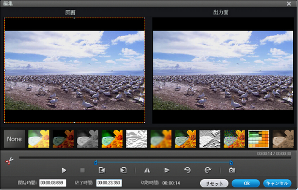Apply the brightened butterfly effect thumbnail
The image size is (298, 190).
point(39,139)
